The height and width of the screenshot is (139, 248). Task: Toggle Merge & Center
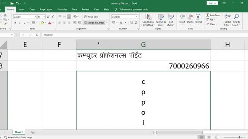(94, 23)
